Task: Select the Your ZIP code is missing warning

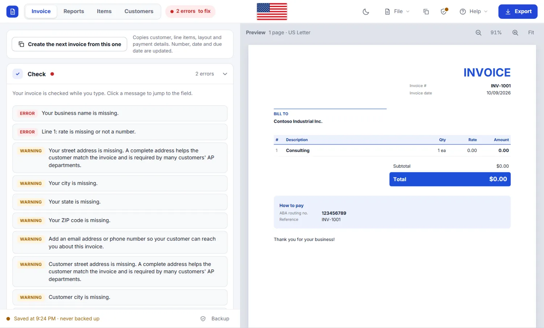Action: tap(120, 220)
